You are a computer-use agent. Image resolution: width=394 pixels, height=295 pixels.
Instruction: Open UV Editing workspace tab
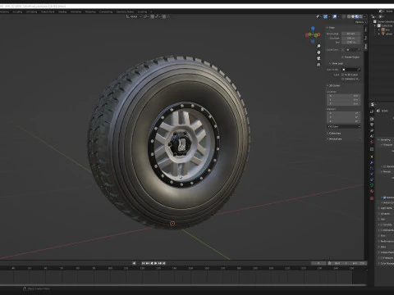click(x=31, y=12)
